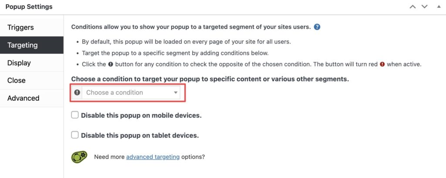Click the Popup Settings panel title

pyautogui.click(x=29, y=7)
